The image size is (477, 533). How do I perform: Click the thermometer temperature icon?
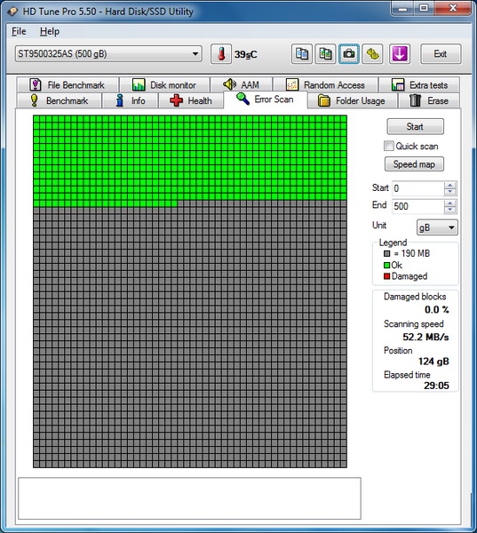pyautogui.click(x=221, y=53)
